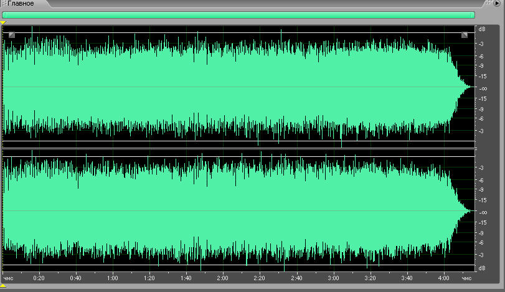This screenshot has height=292, width=505.
Task: Click the 1:00 mark on the time ruler
Action: pyautogui.click(x=112, y=277)
